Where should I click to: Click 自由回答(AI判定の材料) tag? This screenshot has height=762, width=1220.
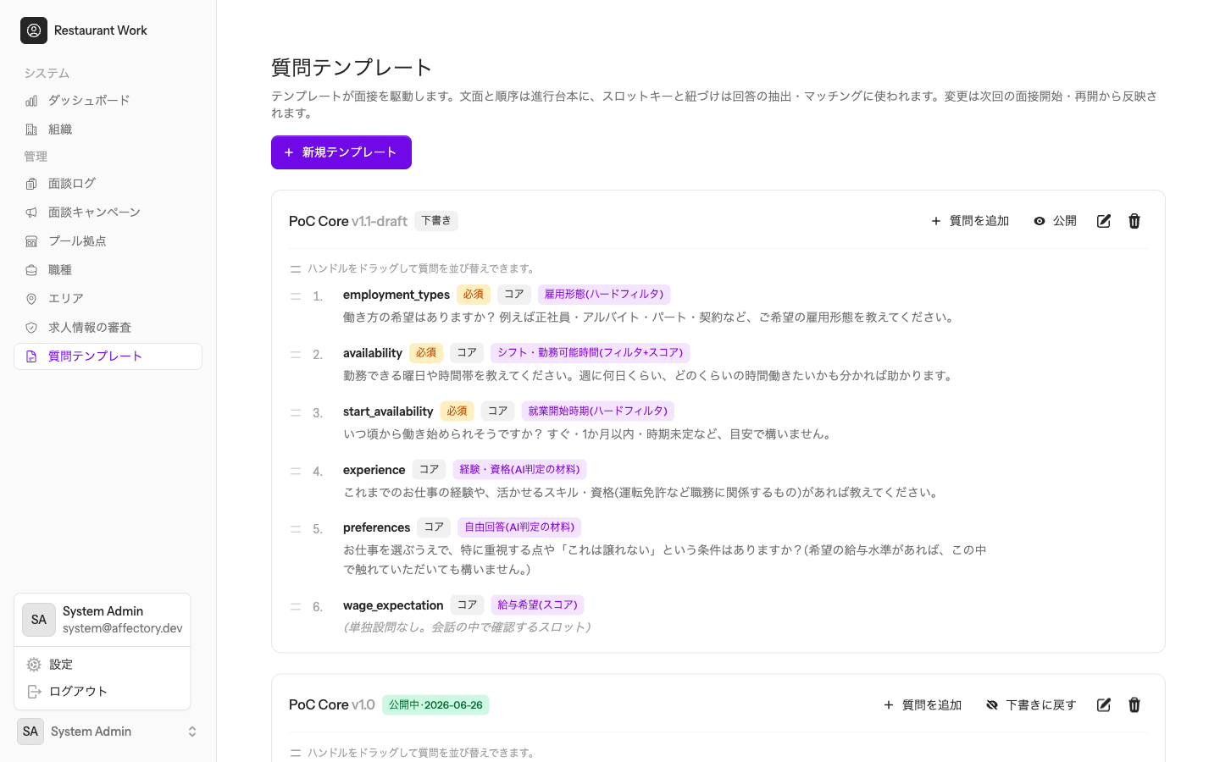click(x=519, y=527)
